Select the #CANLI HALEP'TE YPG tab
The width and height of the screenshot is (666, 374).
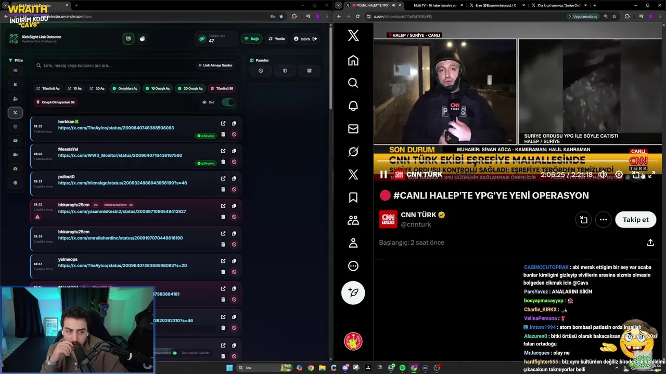click(x=373, y=5)
